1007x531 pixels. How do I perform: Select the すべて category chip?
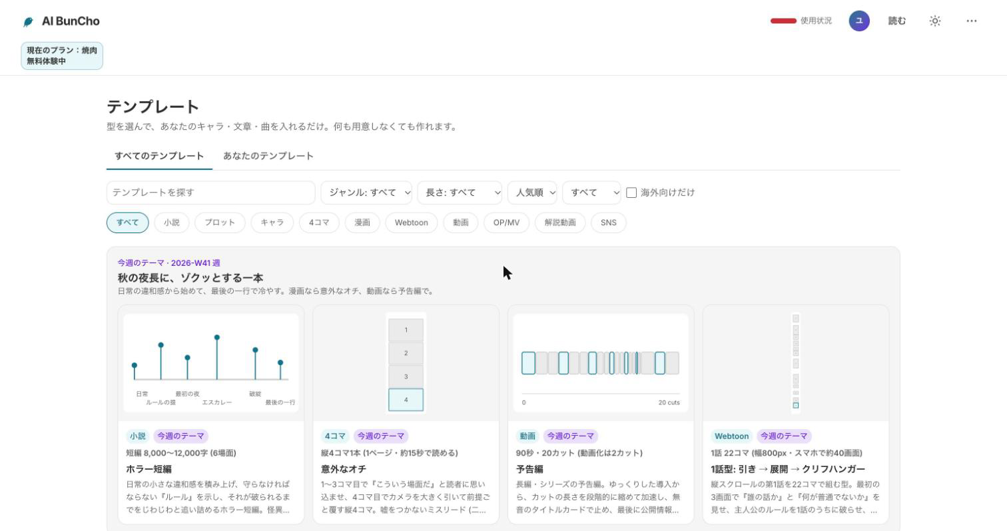coord(128,223)
